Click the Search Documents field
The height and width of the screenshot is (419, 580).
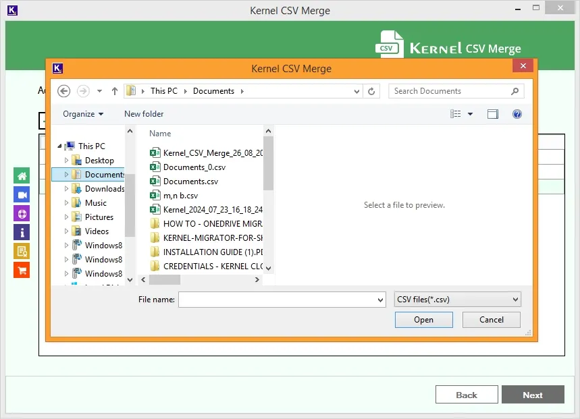(x=456, y=91)
